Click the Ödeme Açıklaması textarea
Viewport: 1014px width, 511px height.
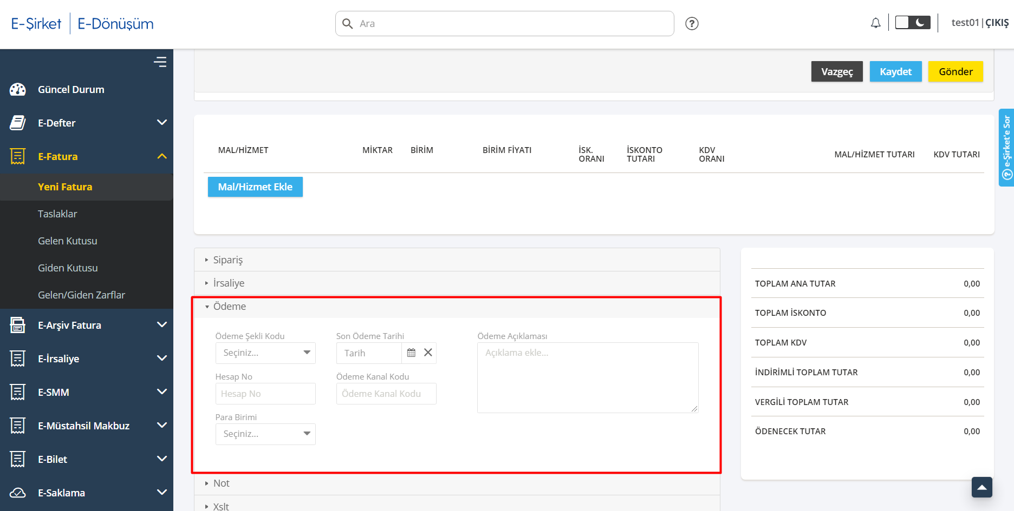coord(588,377)
